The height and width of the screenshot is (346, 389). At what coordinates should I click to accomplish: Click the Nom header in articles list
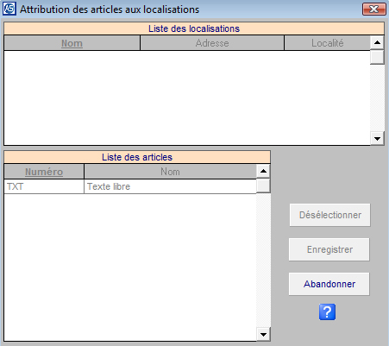tap(170, 172)
